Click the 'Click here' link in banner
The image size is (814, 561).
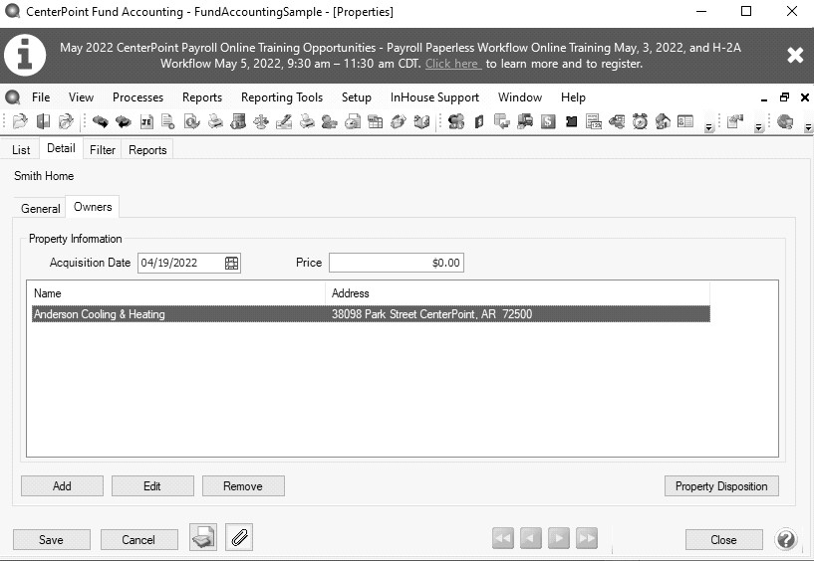click(x=452, y=64)
